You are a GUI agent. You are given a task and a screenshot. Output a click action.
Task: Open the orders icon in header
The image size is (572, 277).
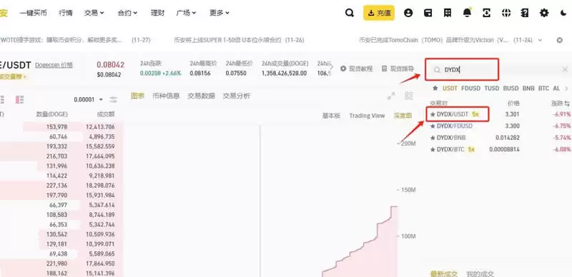[x=448, y=13]
